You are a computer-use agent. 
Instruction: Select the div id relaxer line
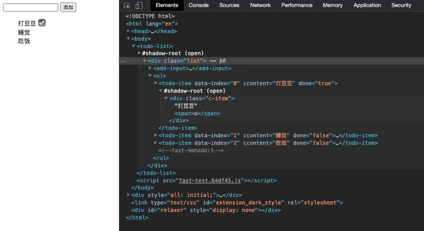click(206, 210)
